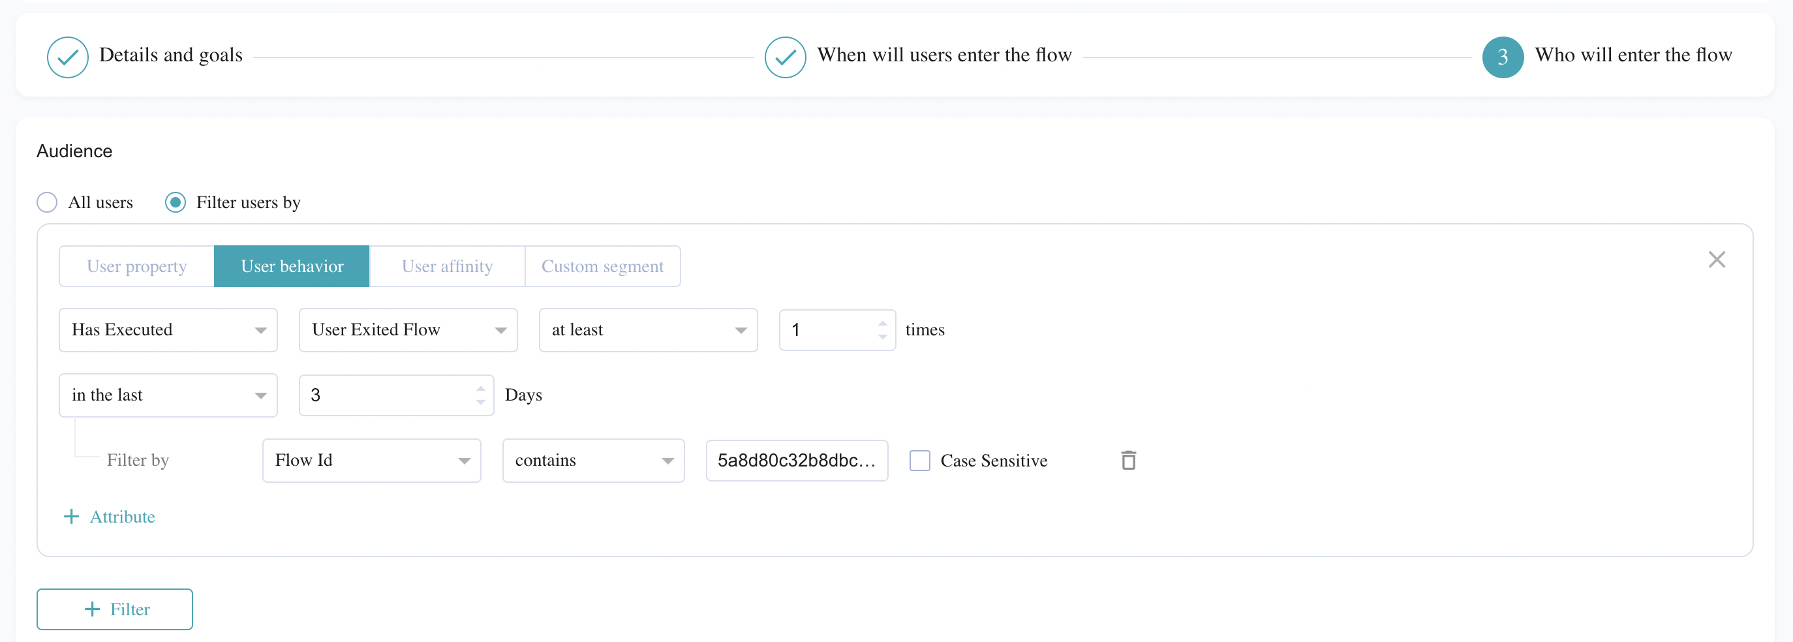This screenshot has height=642, width=1793.
Task: Click the Filter by label
Action: 138,460
